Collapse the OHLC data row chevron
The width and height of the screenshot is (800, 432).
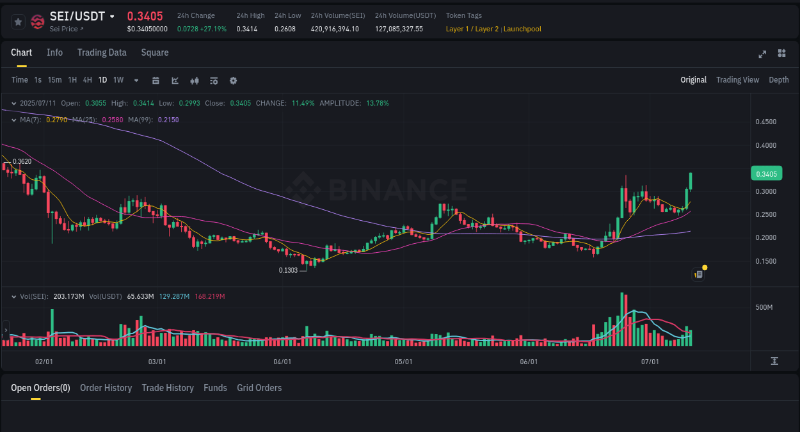coord(13,102)
